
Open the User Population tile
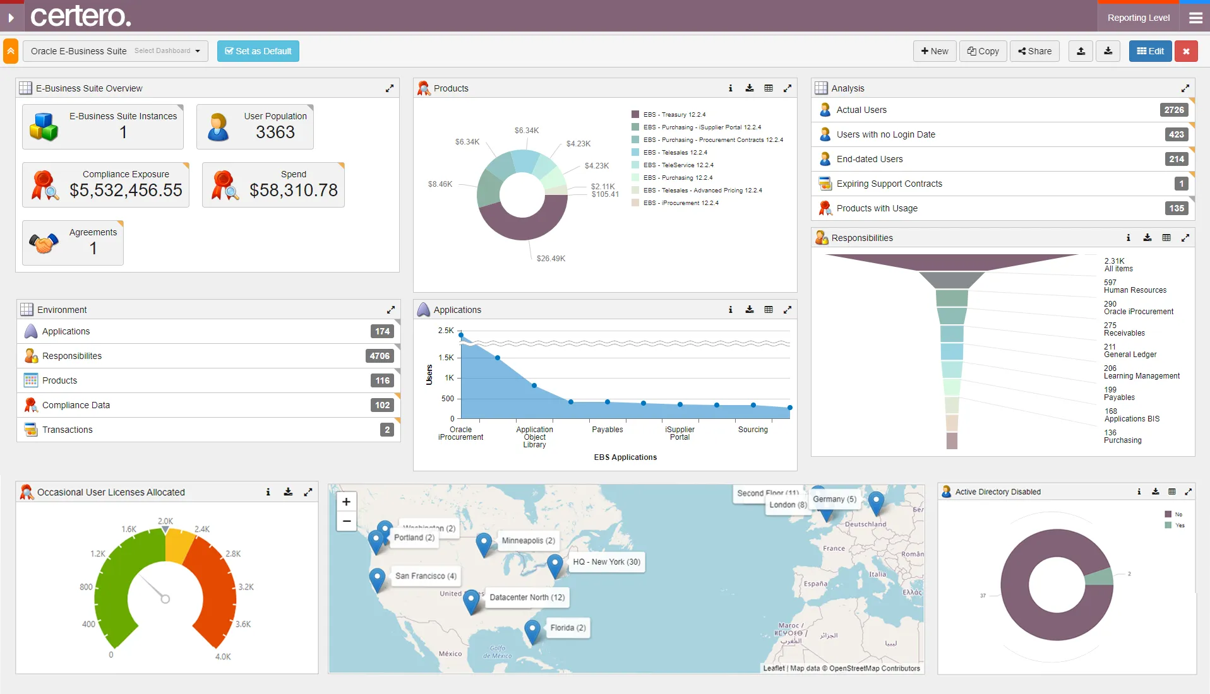(255, 126)
